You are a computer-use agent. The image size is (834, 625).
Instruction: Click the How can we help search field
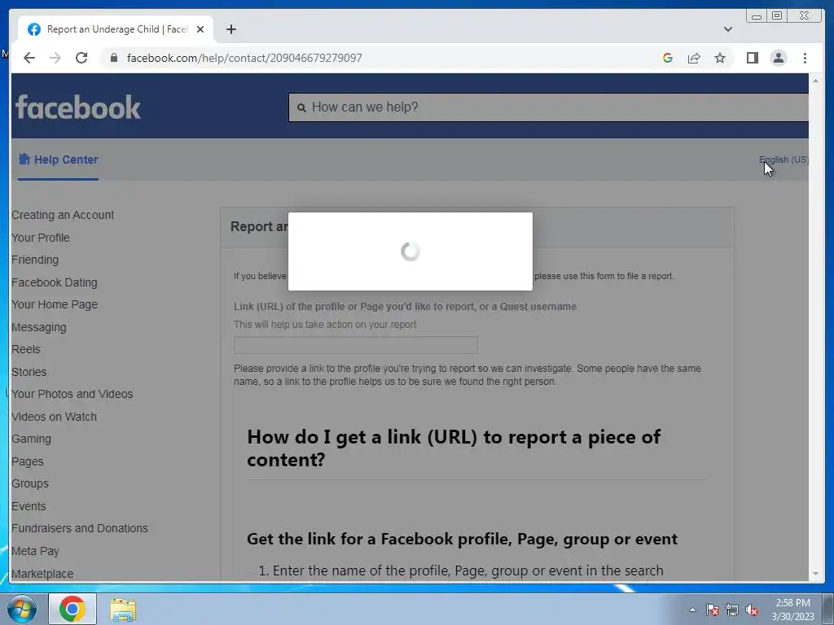coord(548,107)
